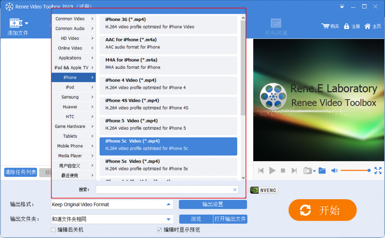Open the Samsung category

pos(74,97)
